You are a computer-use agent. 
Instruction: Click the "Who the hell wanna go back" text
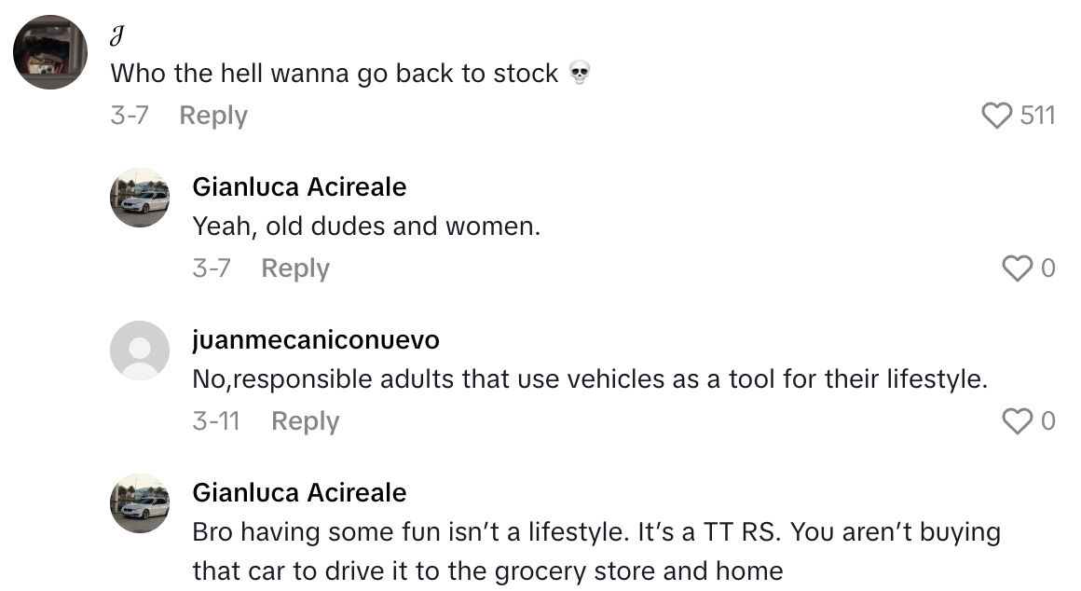click(x=334, y=74)
